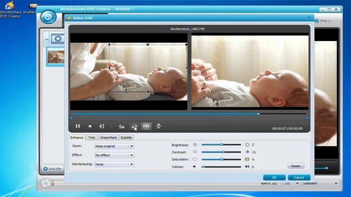
Task: Click the Add title button
Action: click(53, 169)
